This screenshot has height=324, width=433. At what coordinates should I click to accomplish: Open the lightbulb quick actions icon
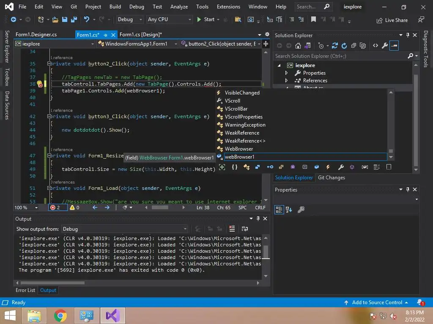(39, 84)
